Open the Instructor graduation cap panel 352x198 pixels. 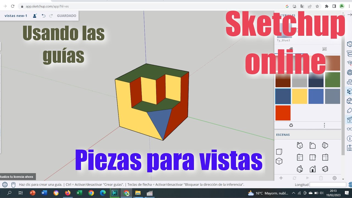point(350,63)
